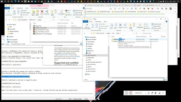181x102 pixels.
Task: Open address history dropdown in mysql window
Action: click(133, 33)
